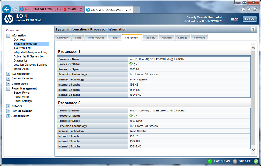Click the browser home icon

[x=243, y=9]
